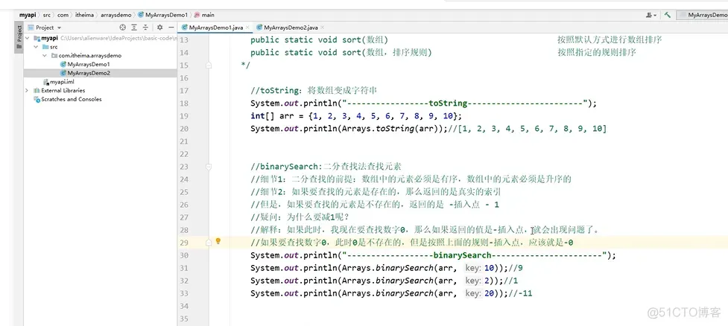
Task: Click the 'key: 2' parameter hint
Action: (478, 281)
